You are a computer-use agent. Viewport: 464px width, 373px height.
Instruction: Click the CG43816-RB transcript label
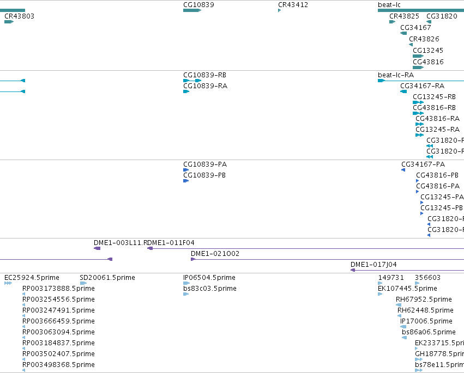pyautogui.click(x=434, y=108)
